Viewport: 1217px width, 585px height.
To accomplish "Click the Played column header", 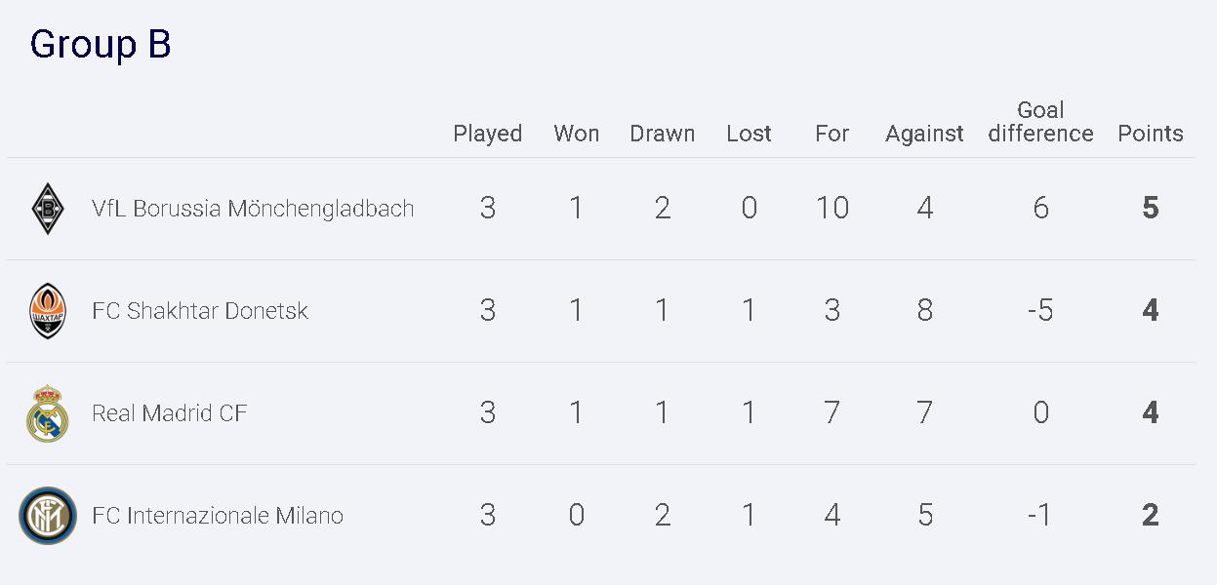I will 487,134.
